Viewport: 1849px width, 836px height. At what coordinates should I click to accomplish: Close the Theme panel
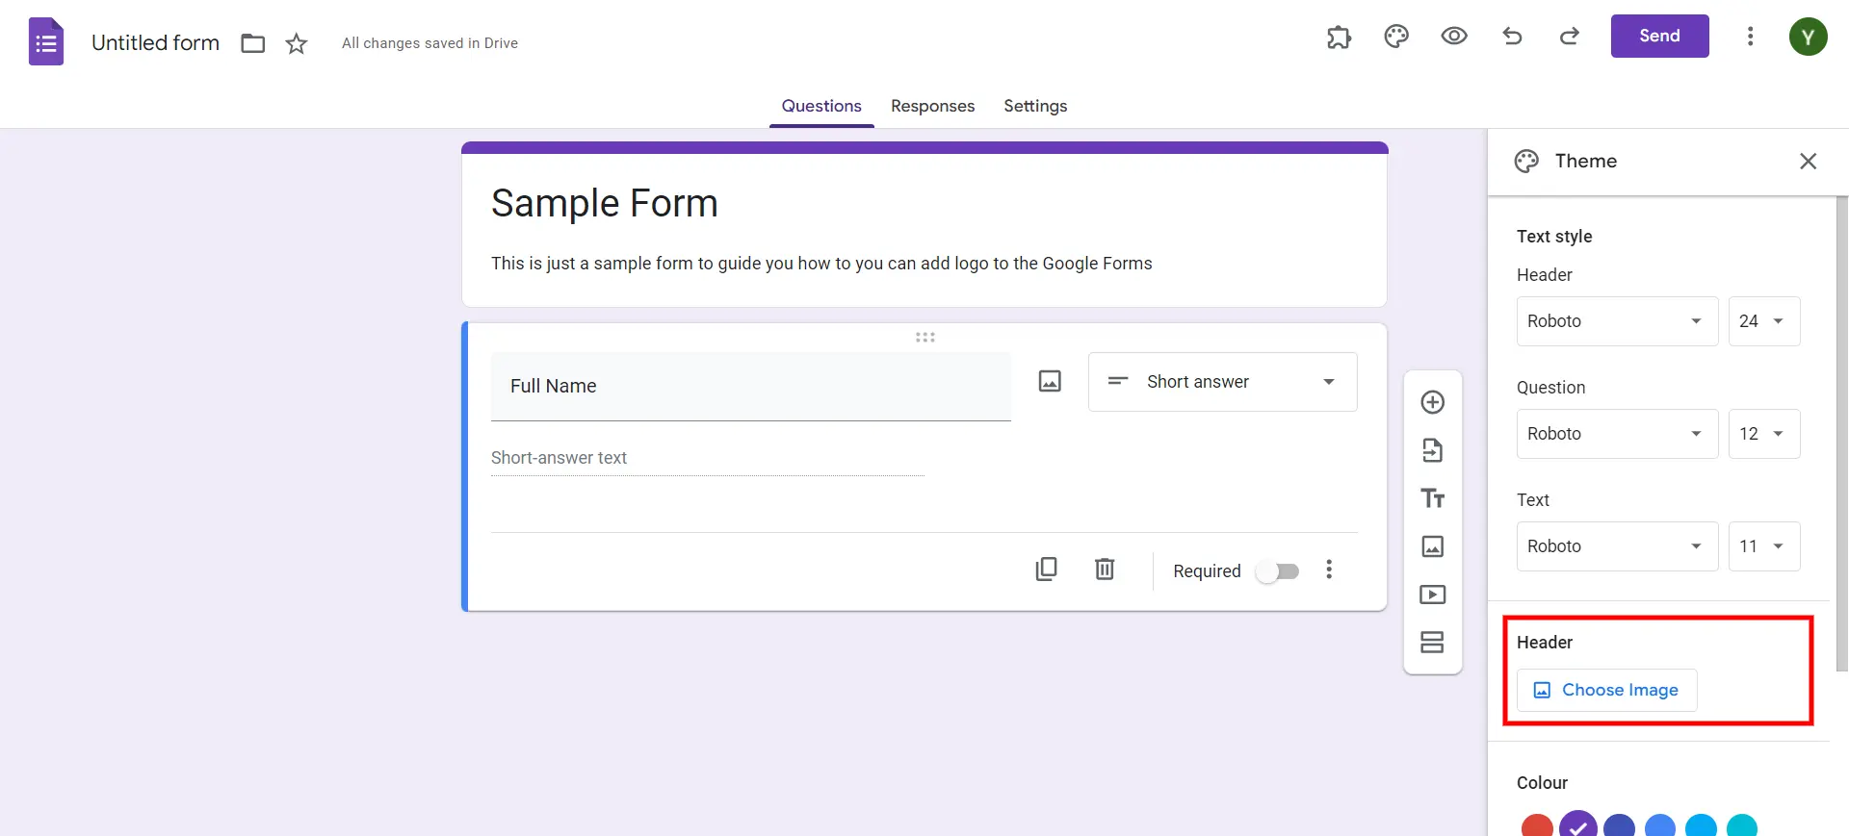(x=1808, y=162)
